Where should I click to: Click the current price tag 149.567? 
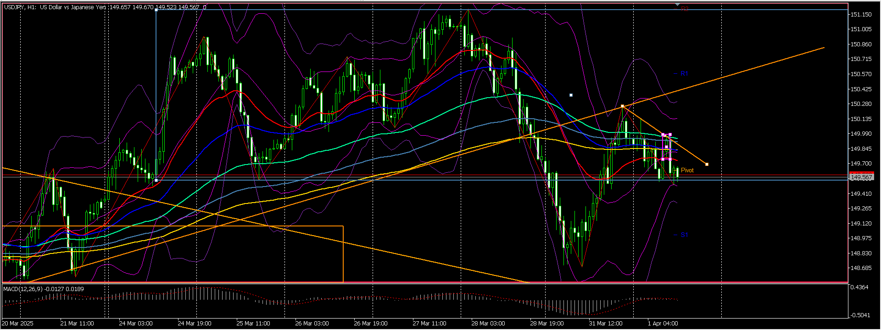tap(861, 177)
